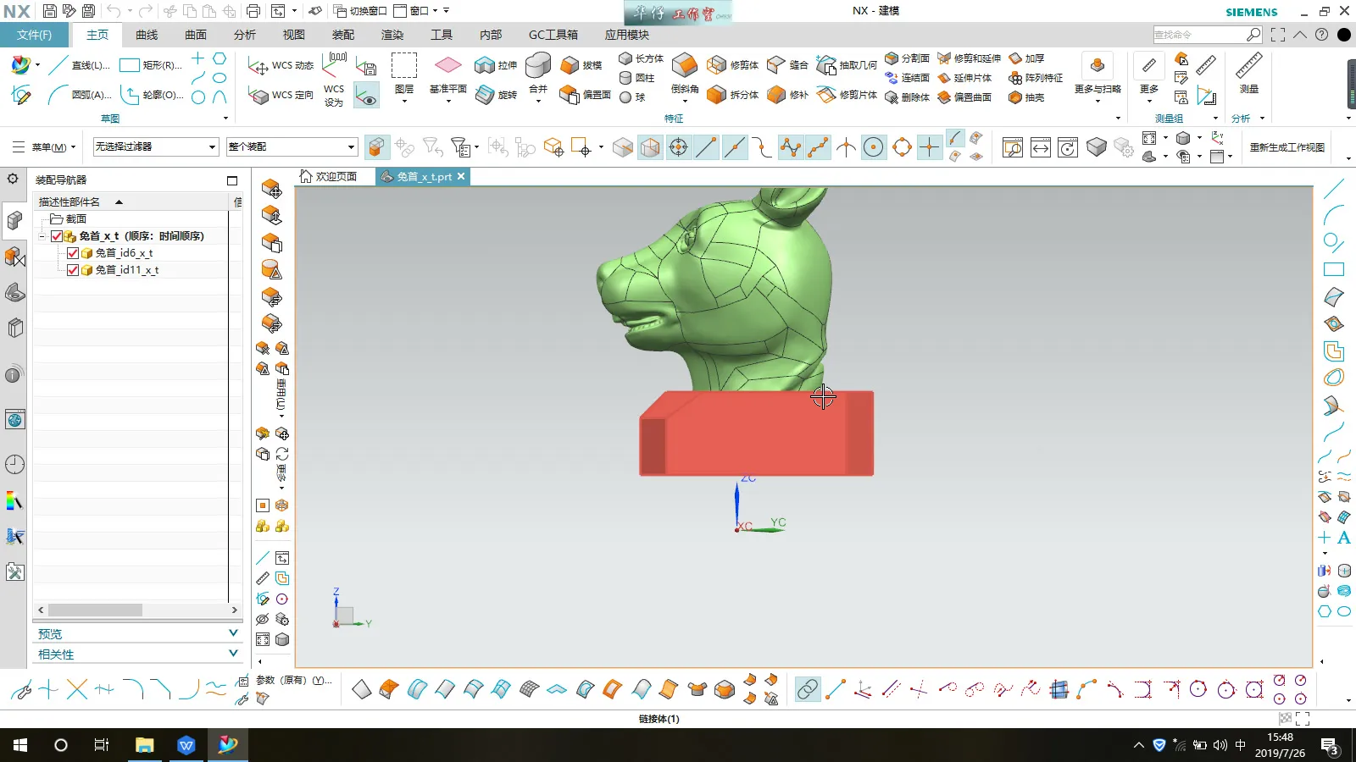Image resolution: width=1356 pixels, height=762 pixels.
Task: Click the 拉伸 (Extrude) tool icon
Action: [x=485, y=65]
